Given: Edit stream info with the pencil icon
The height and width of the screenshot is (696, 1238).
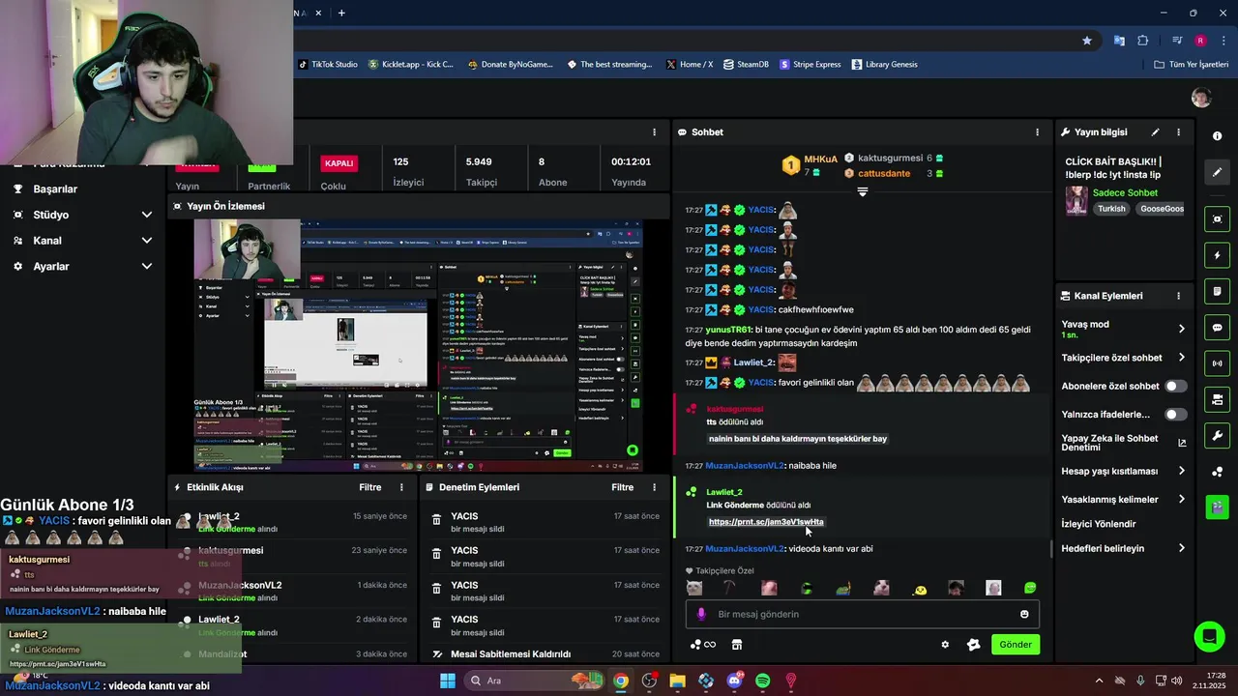Looking at the screenshot, I should tap(1155, 132).
